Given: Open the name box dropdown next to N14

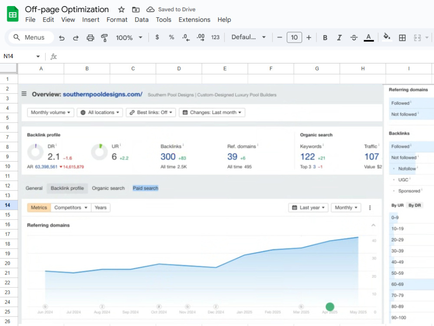Looking at the screenshot, I should point(38,57).
